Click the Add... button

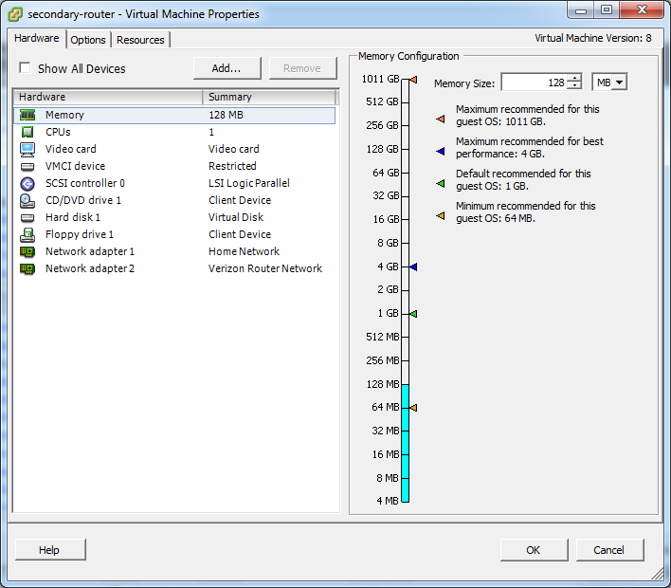pyautogui.click(x=227, y=68)
